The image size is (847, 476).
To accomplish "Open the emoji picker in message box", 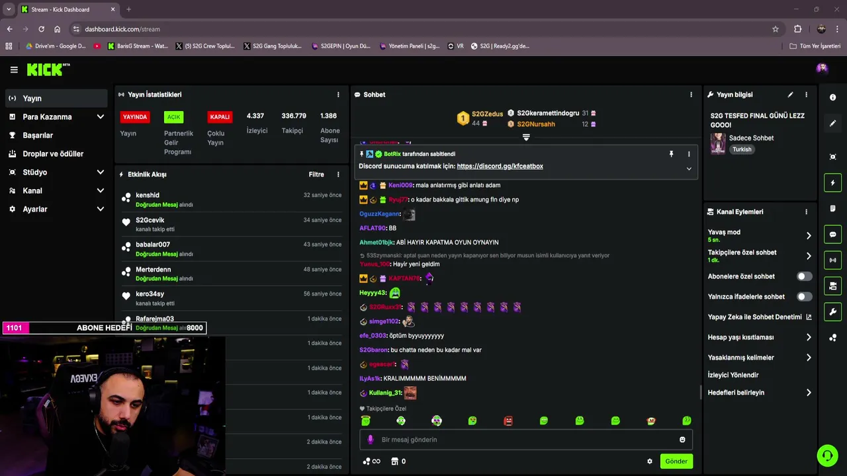I will [682, 440].
